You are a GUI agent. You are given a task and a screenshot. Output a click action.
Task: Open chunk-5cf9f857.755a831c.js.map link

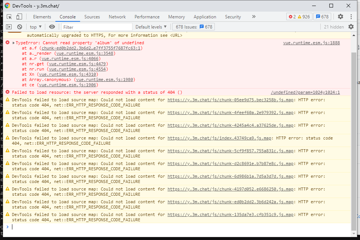pyautogui.click(x=231, y=151)
